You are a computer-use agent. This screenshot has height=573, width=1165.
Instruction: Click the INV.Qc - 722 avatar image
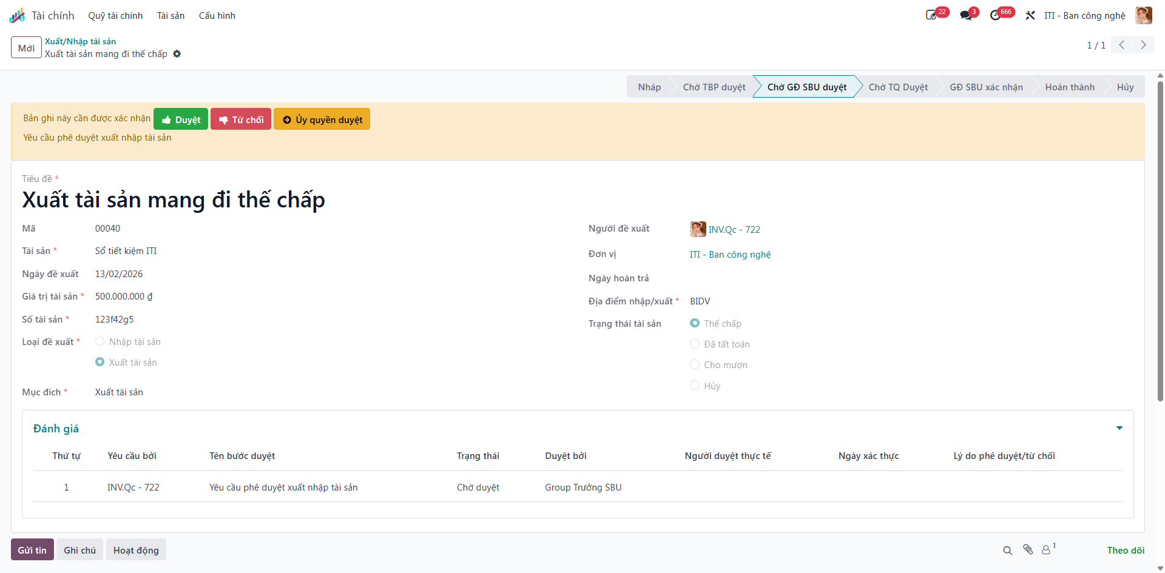698,229
